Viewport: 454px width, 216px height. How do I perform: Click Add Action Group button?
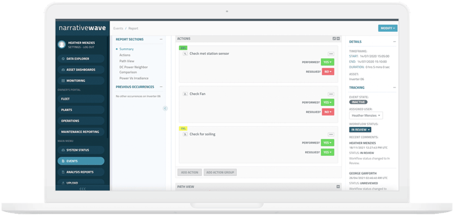(x=220, y=172)
